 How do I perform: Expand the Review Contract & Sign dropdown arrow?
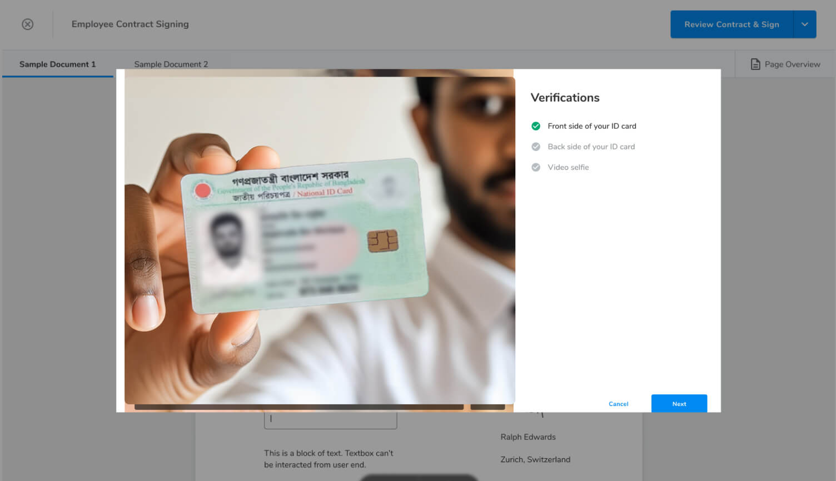pyautogui.click(x=804, y=24)
